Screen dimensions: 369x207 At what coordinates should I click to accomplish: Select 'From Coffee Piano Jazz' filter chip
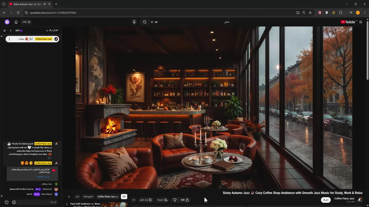click(108, 197)
